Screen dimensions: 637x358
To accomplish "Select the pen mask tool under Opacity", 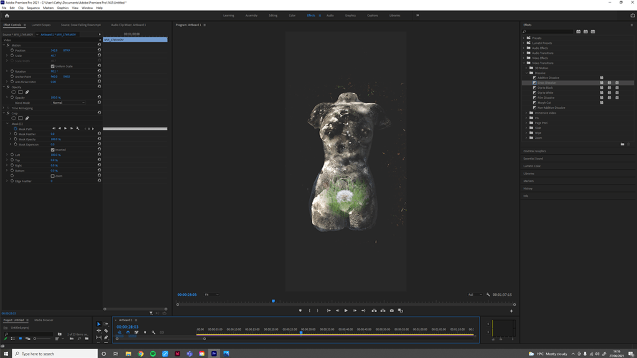I will 27,93.
